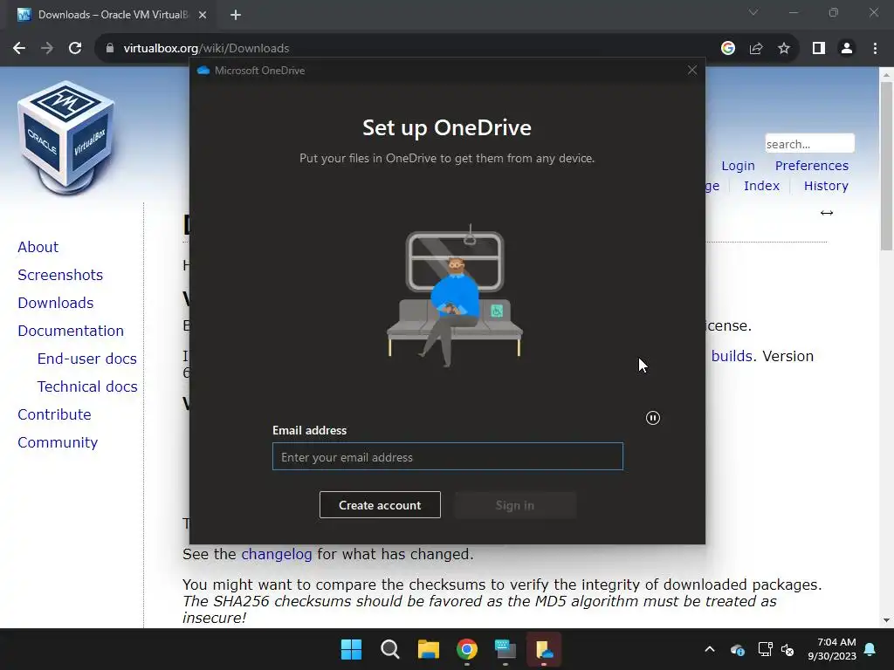This screenshot has width=894, height=670.
Task: Open the clock showing 7:04 AM
Action: pos(832,649)
